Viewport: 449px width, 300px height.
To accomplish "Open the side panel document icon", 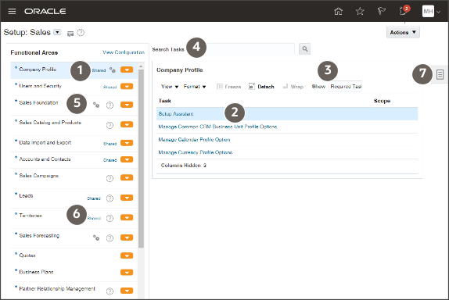I will click(x=440, y=75).
